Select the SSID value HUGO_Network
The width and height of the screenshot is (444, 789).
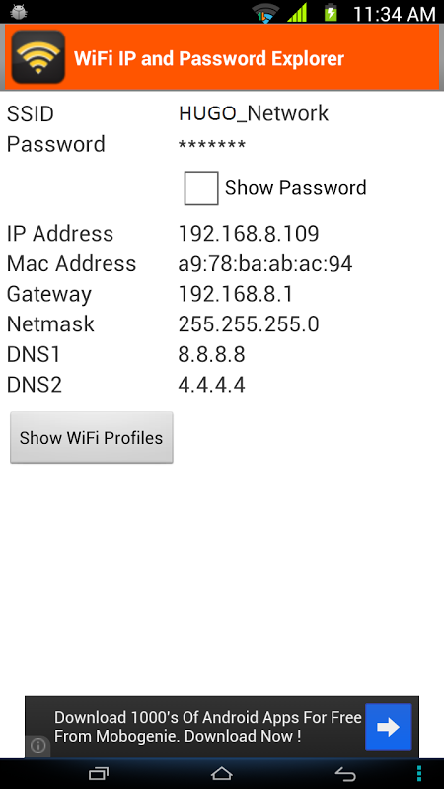point(254,113)
